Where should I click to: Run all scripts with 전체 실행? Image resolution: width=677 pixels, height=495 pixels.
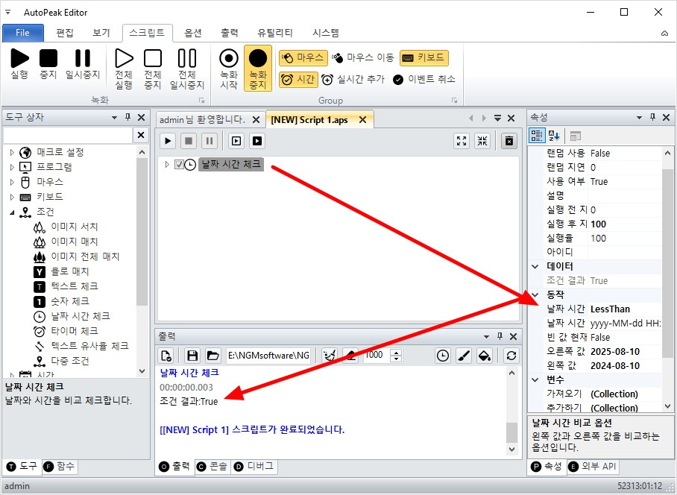click(124, 69)
